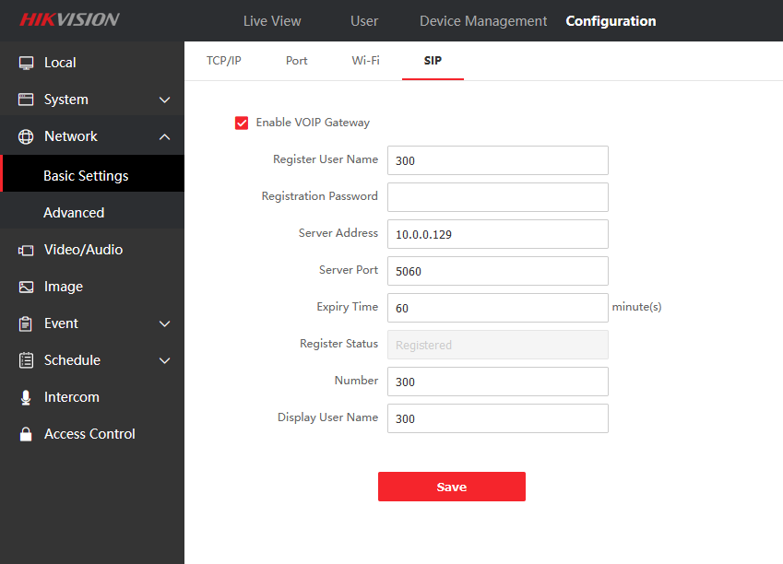This screenshot has width=783, height=564.
Task: Expand the Event submenu arrow
Action: pos(165,323)
